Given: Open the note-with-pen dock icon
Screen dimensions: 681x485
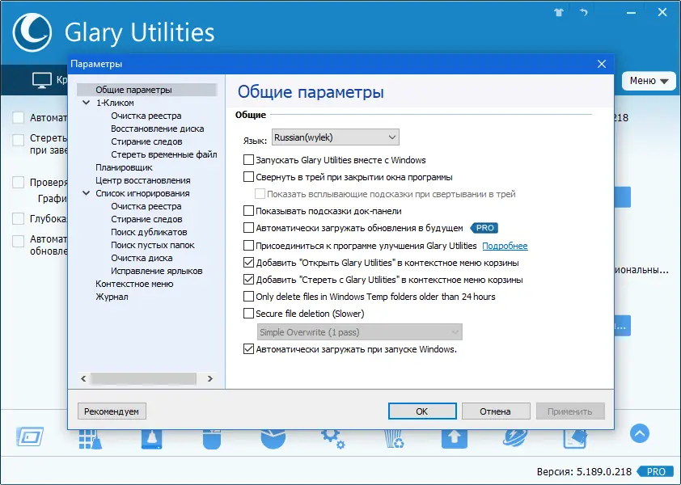Looking at the screenshot, I should click(575, 440).
